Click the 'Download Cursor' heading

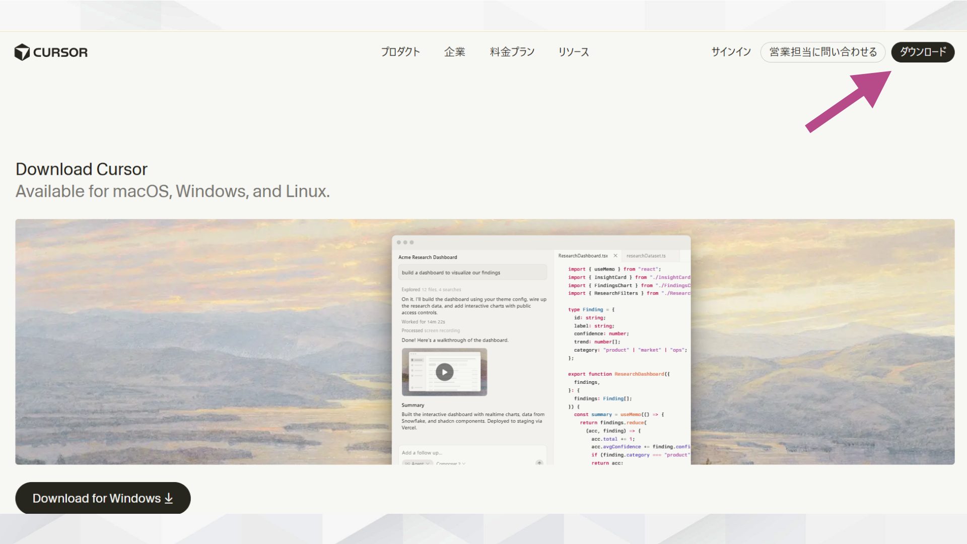82,169
